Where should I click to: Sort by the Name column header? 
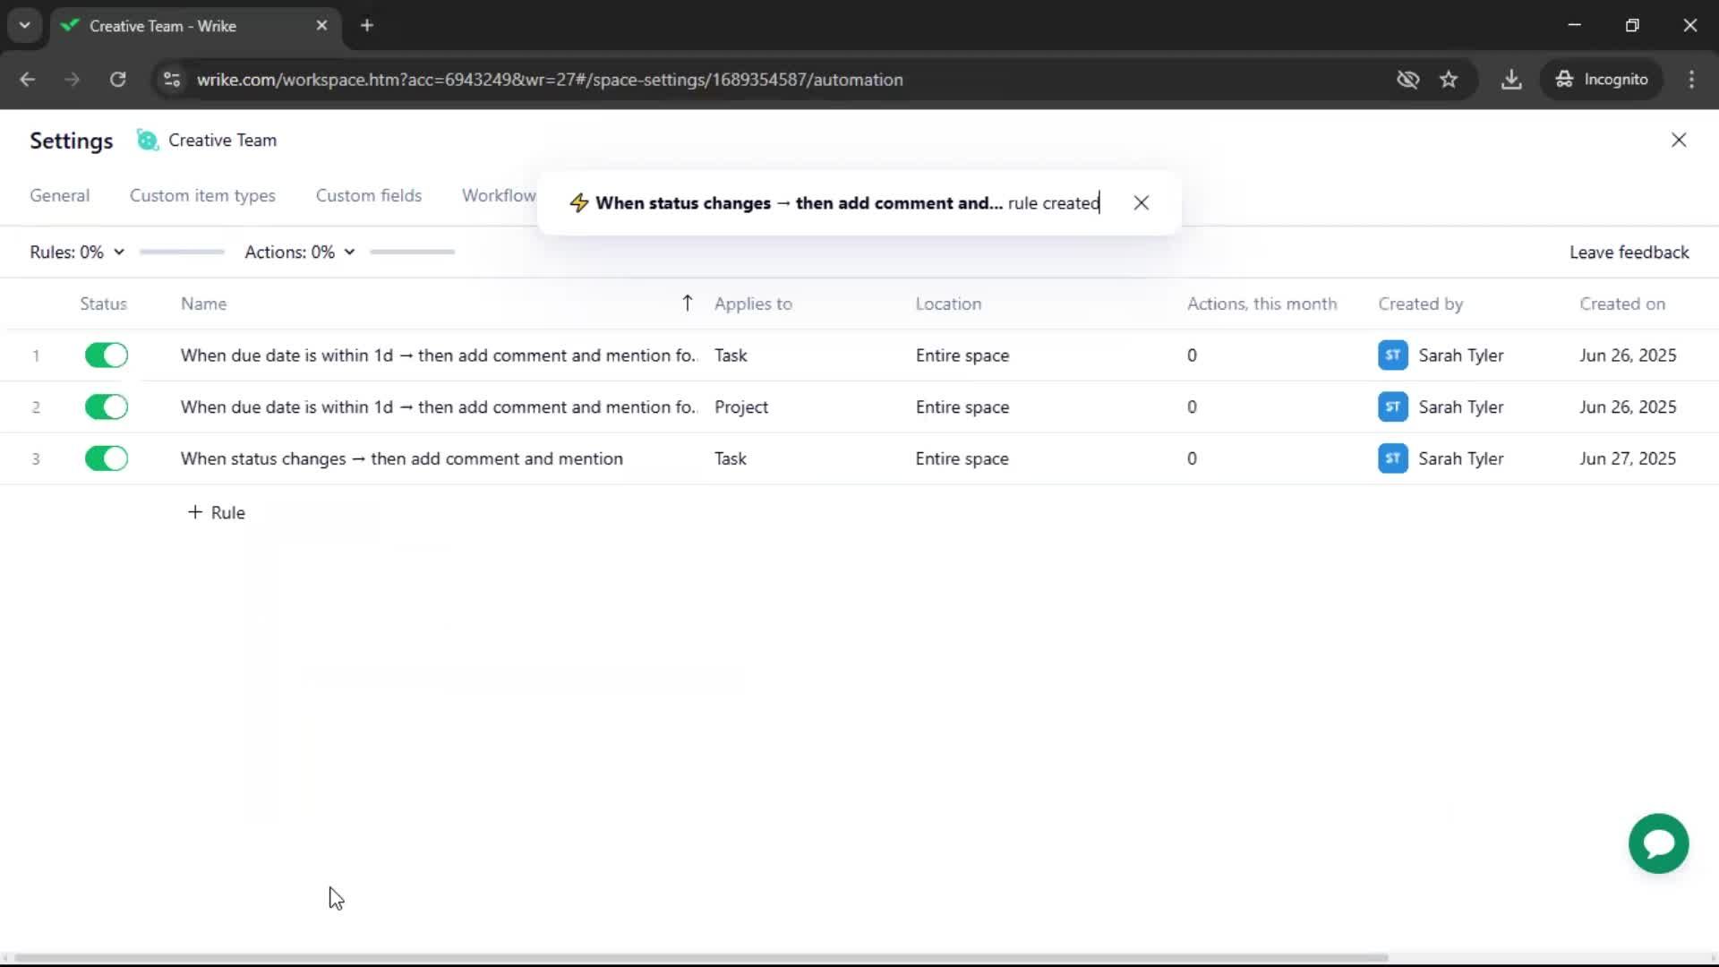(203, 304)
